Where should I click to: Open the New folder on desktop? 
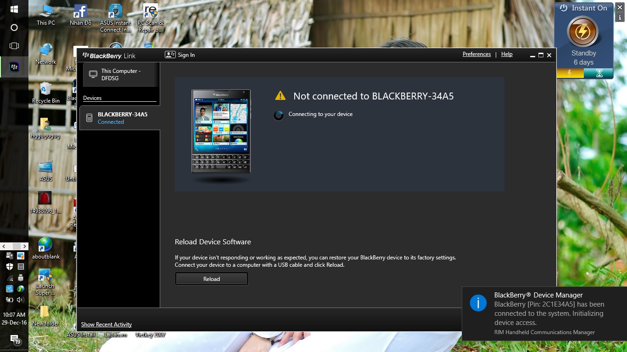45,316
